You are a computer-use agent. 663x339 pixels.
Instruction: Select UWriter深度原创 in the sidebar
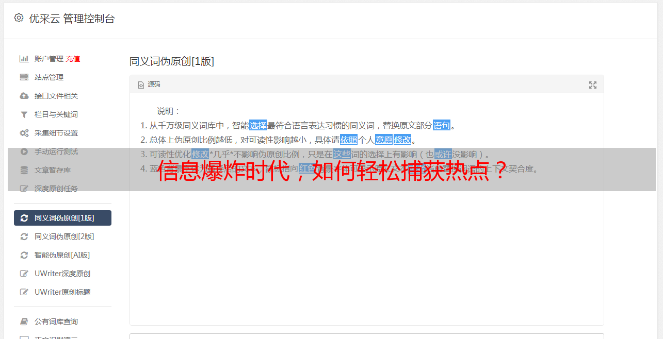62,274
